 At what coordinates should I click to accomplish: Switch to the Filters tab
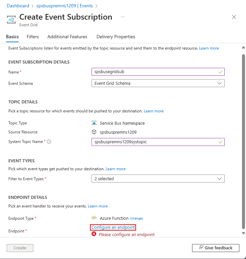point(33,37)
